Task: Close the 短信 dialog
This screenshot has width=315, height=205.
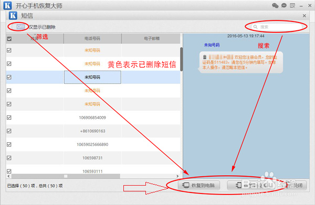Action: pyautogui.click(x=304, y=16)
